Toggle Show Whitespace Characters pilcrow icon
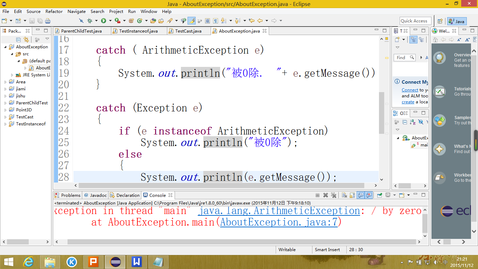This screenshot has height=269, width=478. click(x=216, y=21)
